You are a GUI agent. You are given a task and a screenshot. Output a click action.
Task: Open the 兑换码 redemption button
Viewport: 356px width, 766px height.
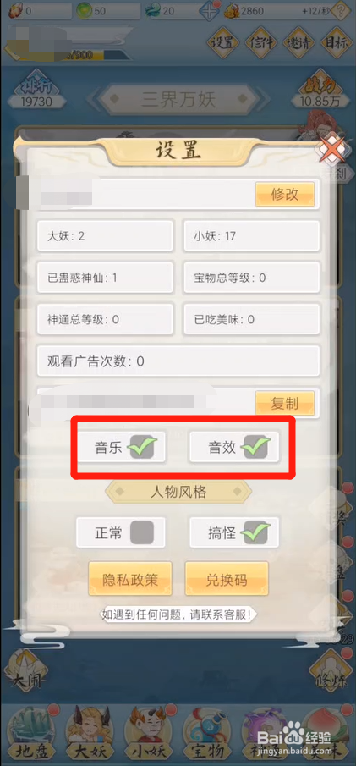coord(227,579)
